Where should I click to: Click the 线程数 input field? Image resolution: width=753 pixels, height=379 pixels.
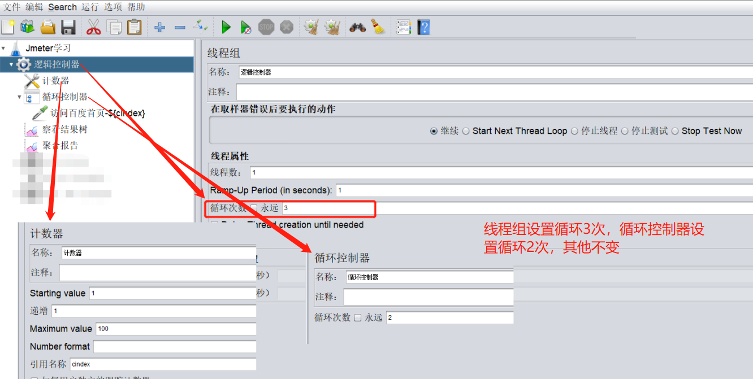coord(501,172)
